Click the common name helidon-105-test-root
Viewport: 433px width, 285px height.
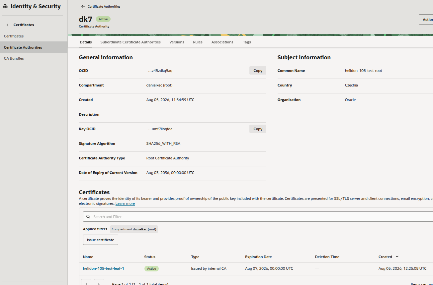[x=364, y=71]
